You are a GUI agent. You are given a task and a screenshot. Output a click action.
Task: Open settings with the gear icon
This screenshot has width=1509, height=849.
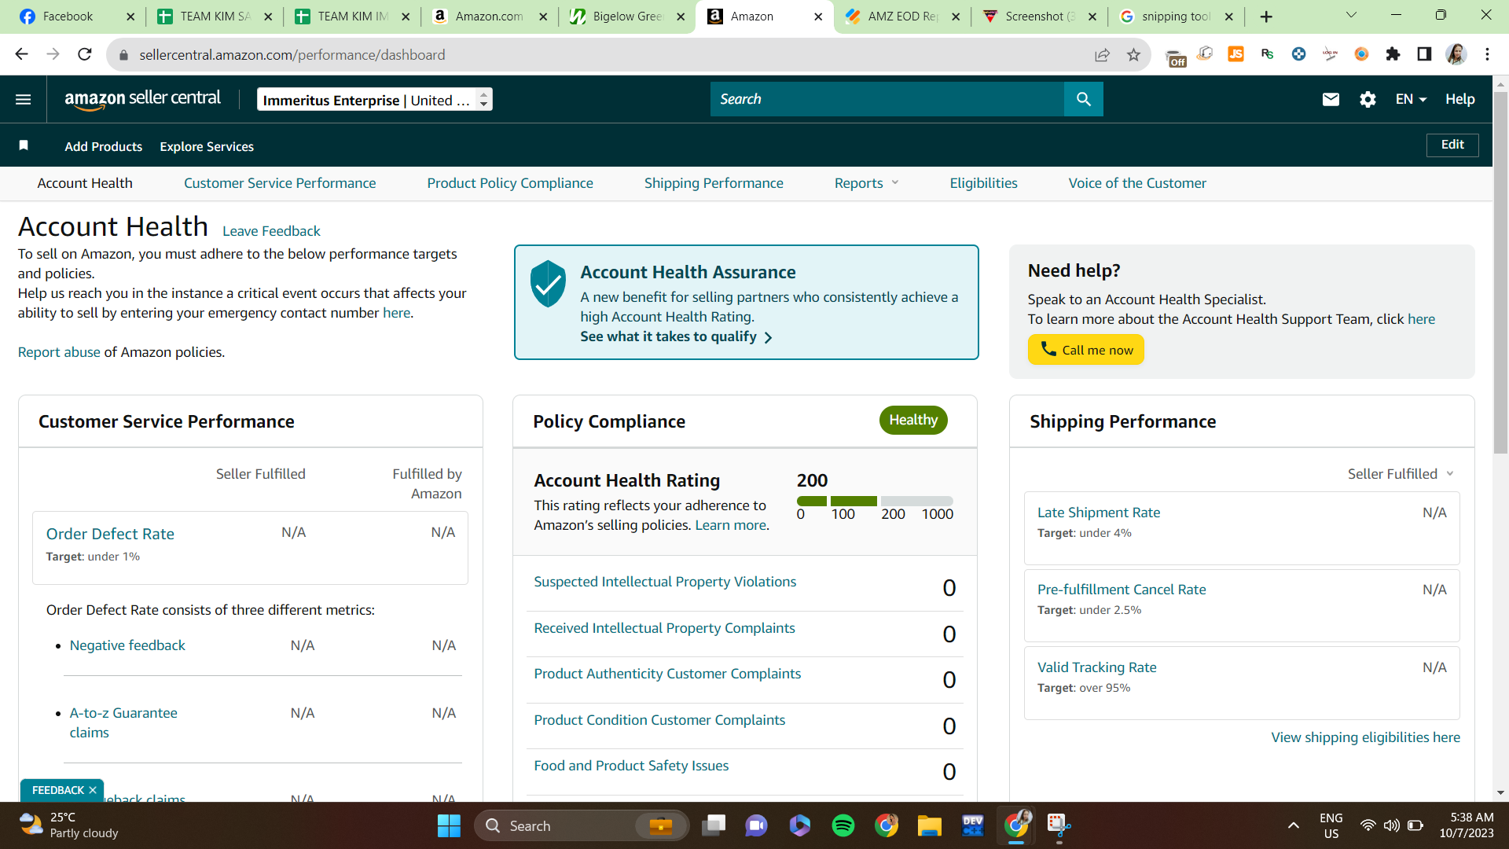tap(1368, 99)
